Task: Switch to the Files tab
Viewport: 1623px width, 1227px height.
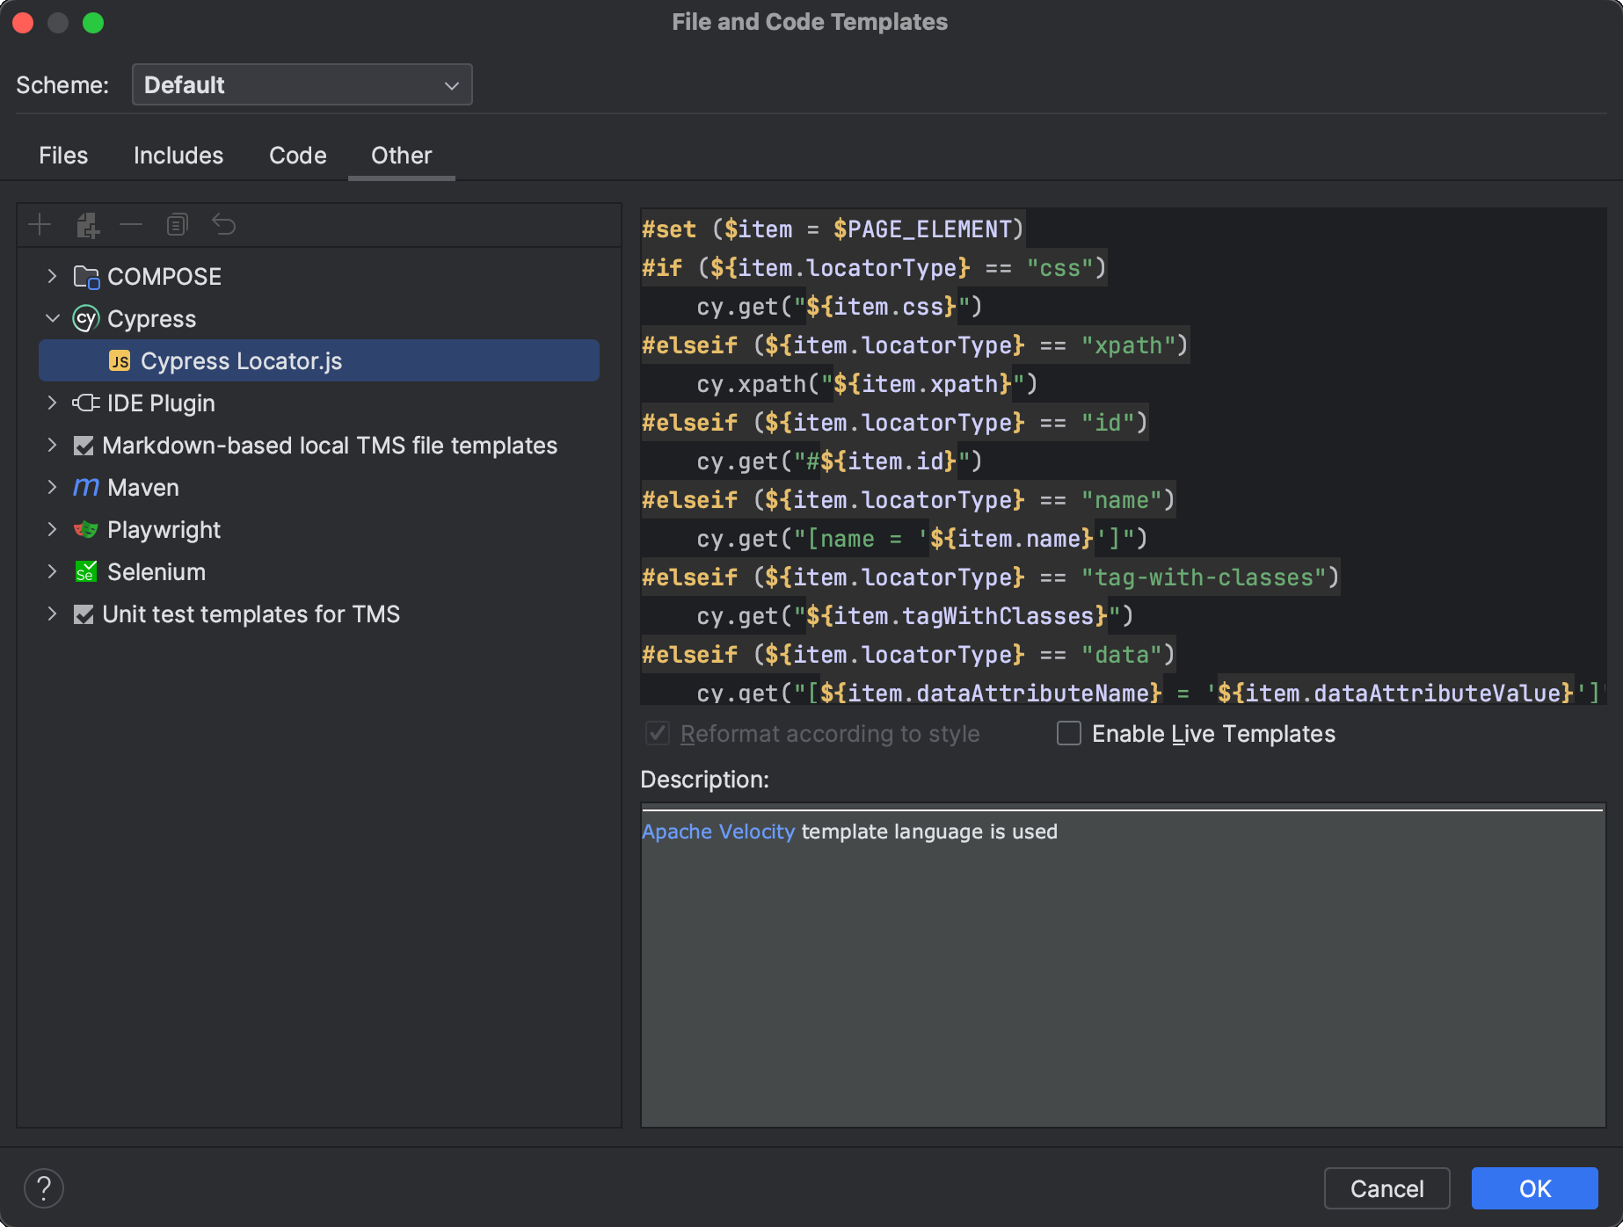Action: [63, 156]
